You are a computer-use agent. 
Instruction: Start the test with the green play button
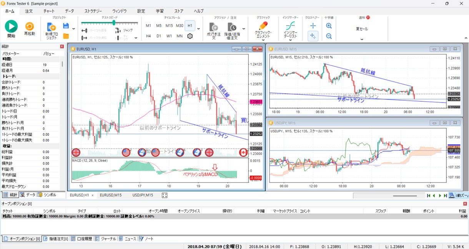tap(11, 27)
